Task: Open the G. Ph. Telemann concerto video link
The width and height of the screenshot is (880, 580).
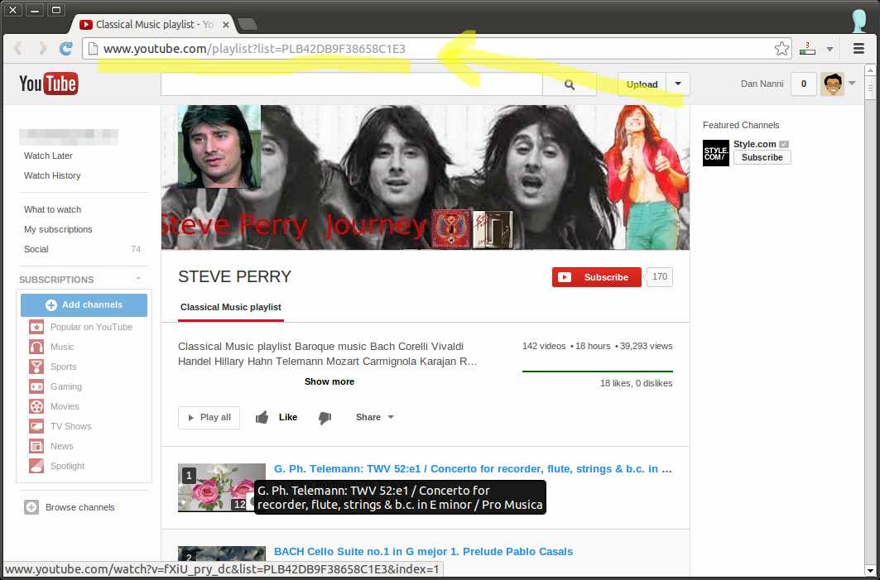Action: (x=473, y=469)
